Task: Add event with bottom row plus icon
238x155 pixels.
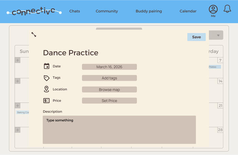Action: [x=18, y=130]
